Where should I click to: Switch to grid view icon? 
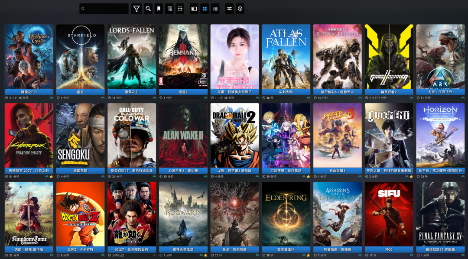click(x=205, y=9)
